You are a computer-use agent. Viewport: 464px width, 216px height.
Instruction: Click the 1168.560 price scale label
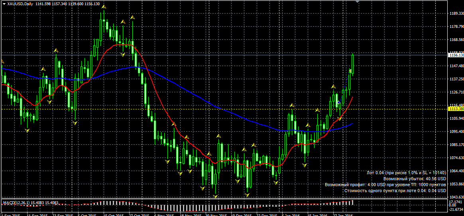[456, 40]
